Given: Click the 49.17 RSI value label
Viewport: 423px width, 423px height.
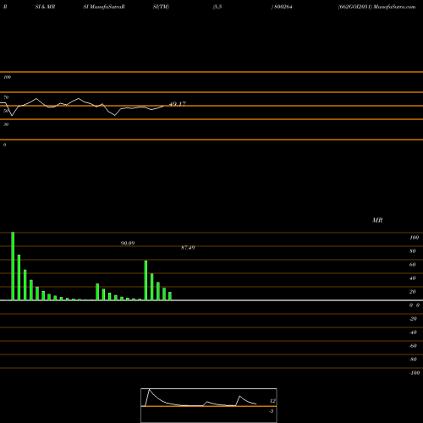Looking at the screenshot, I should coord(178,104).
